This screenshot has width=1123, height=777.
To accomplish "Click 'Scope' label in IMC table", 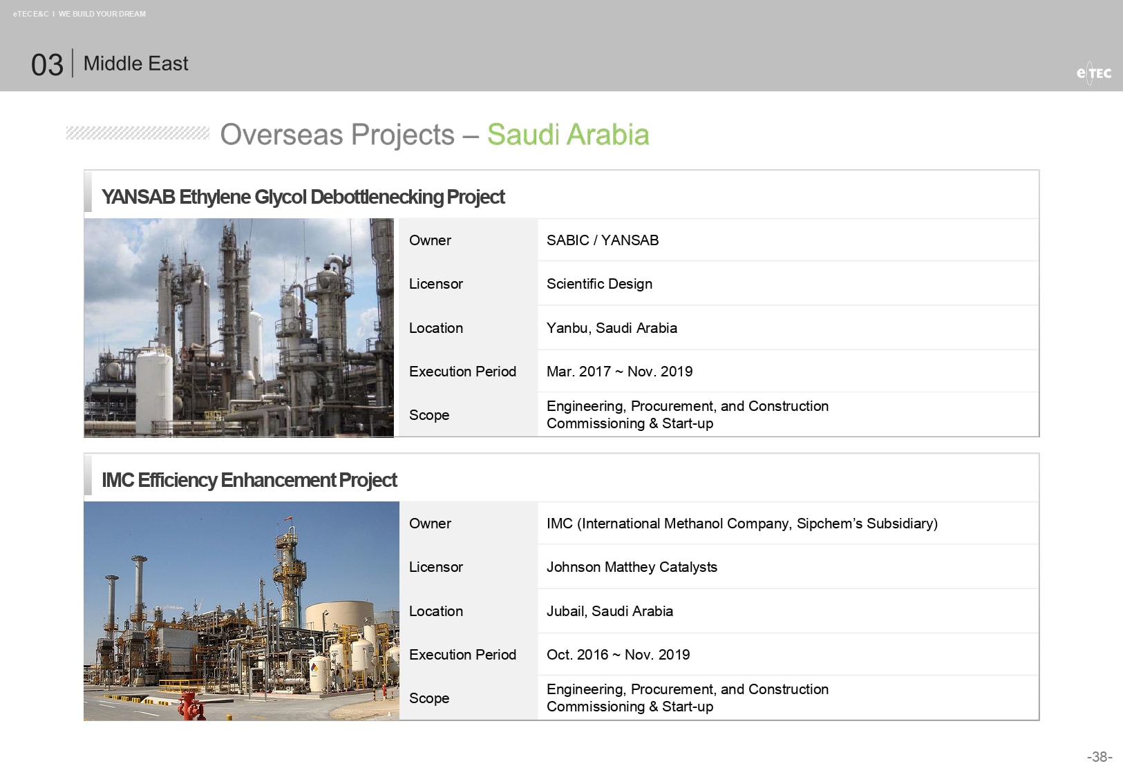I will 429,698.
